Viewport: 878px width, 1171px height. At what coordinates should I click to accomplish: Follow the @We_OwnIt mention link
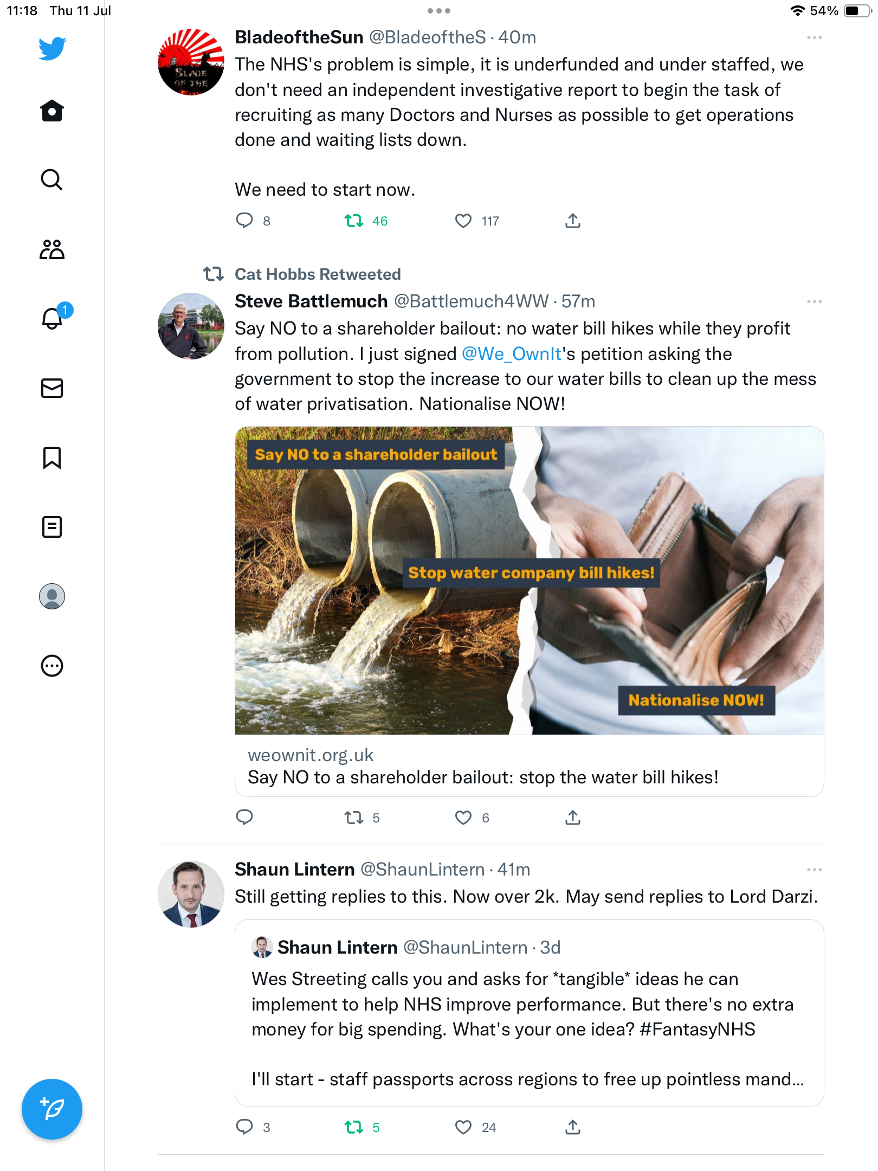(512, 353)
